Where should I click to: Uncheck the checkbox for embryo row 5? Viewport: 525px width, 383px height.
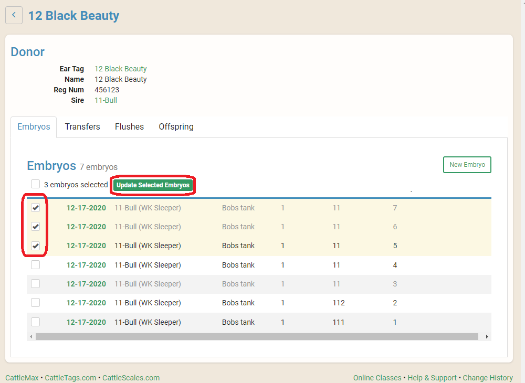click(36, 246)
